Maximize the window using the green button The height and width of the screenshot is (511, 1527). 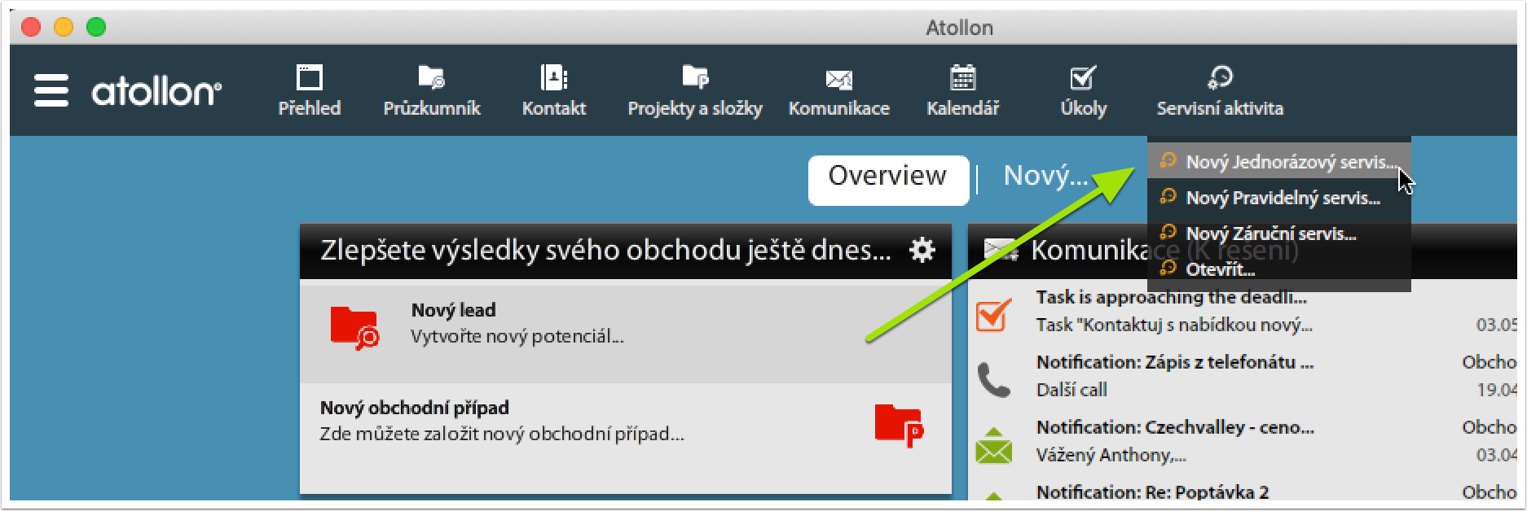(x=96, y=27)
